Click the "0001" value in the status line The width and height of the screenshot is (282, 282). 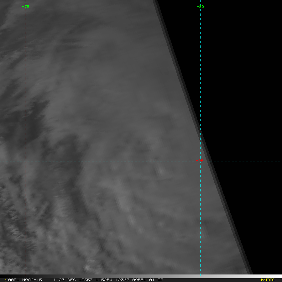[13, 280]
